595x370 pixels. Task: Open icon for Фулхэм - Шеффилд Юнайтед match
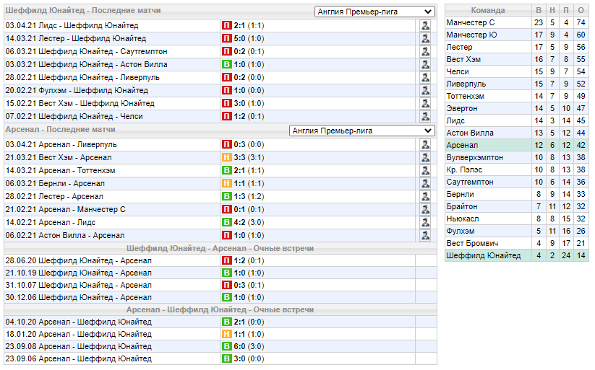click(x=425, y=90)
